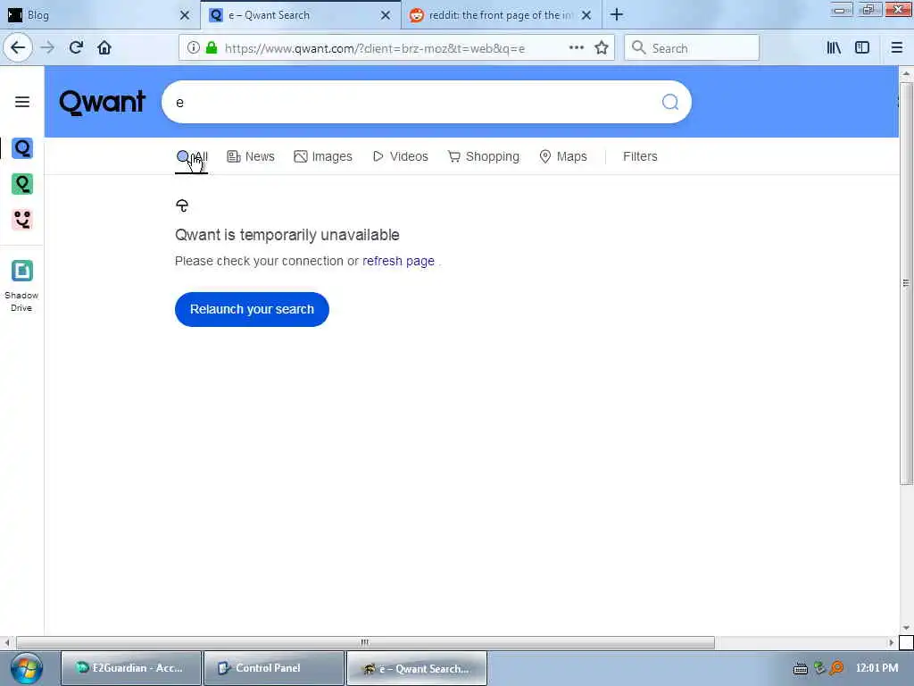Open page actions three-dot menu
Screen dimensions: 914x686
576,48
